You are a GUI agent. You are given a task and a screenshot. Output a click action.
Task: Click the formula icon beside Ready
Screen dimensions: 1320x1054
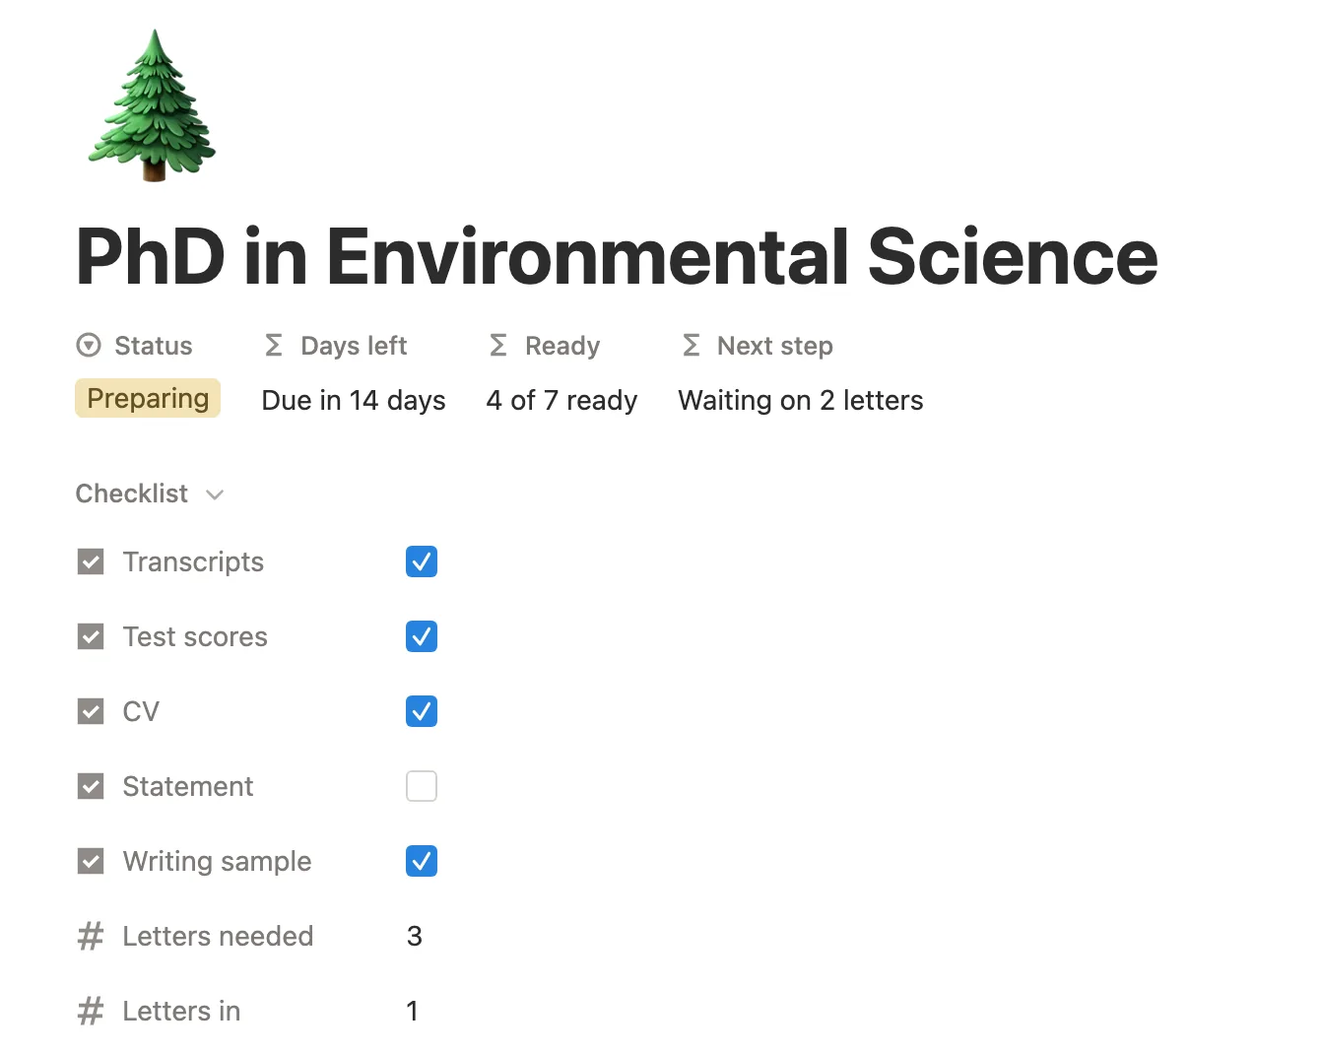click(x=498, y=346)
